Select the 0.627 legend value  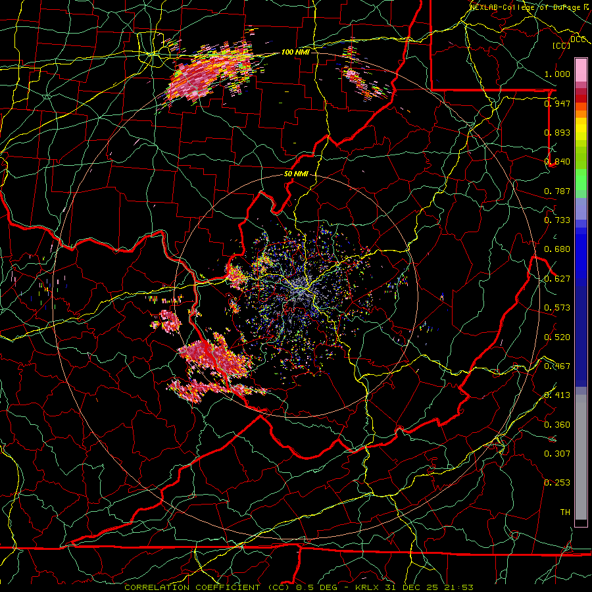[557, 279]
